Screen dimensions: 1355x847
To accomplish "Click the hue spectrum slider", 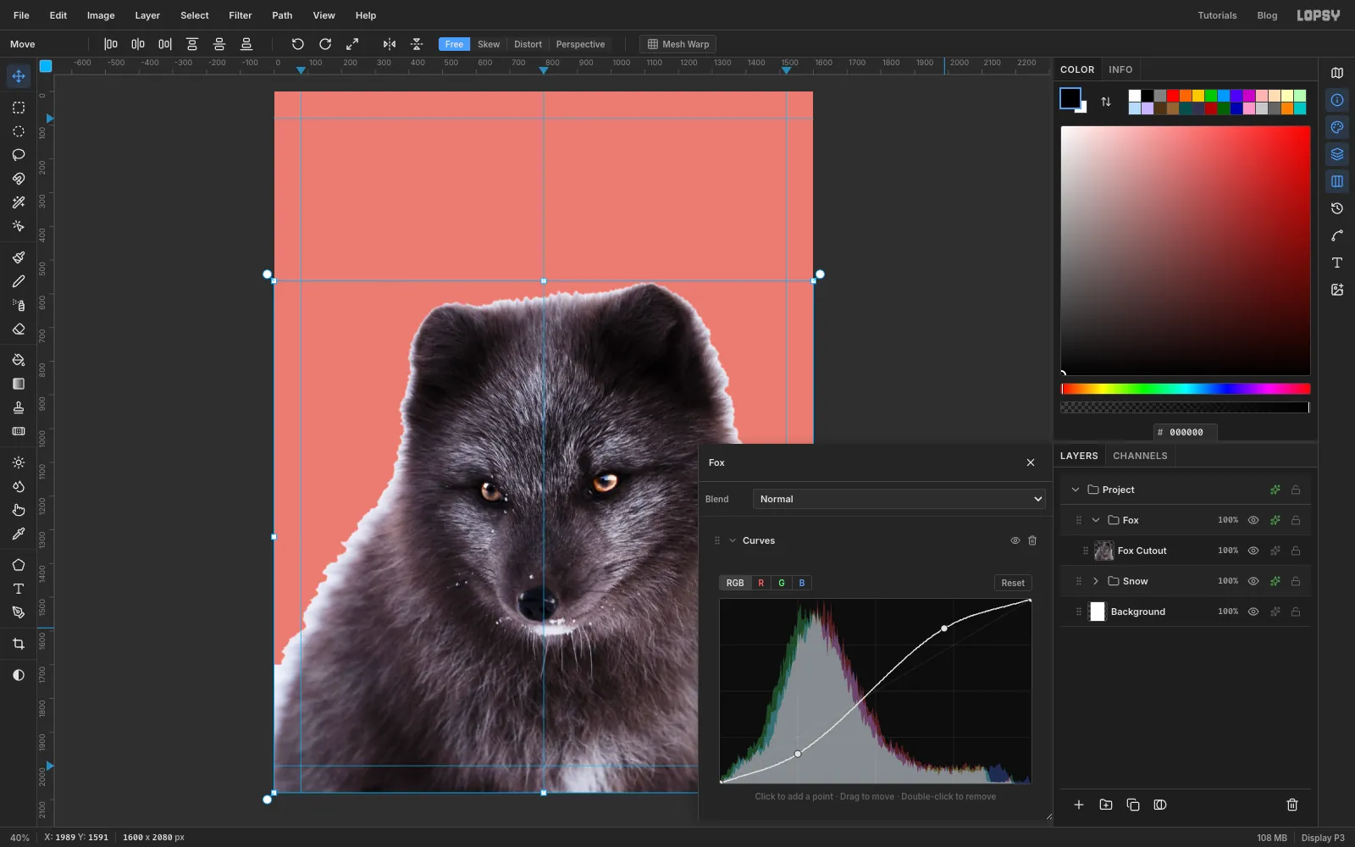I will 1186,389.
